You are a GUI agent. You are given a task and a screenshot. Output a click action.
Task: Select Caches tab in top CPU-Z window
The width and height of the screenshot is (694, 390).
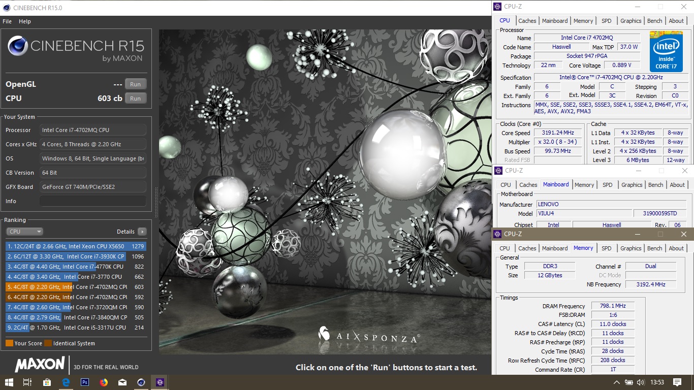click(x=527, y=21)
